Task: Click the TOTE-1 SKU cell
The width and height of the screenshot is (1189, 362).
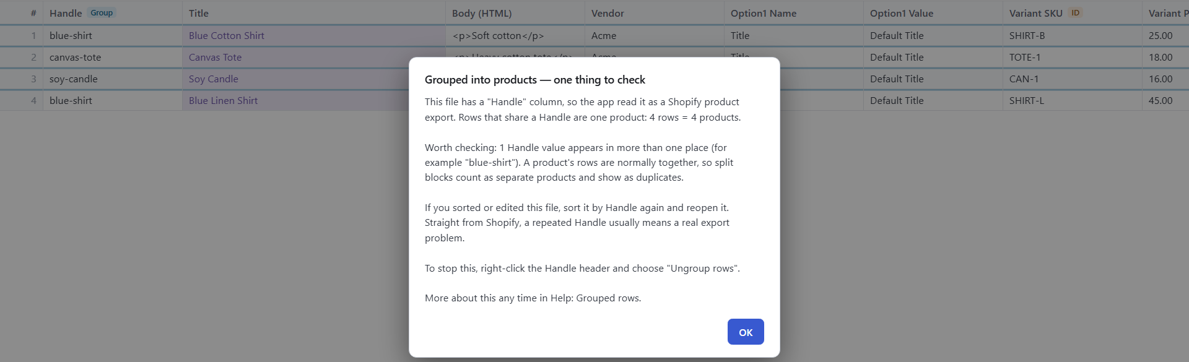Action: [x=1072, y=58]
